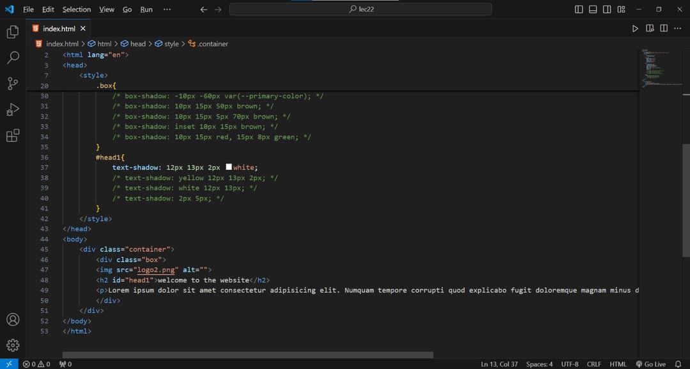Click the vertical editor scrollbar
690x369 pixels.
[686, 200]
